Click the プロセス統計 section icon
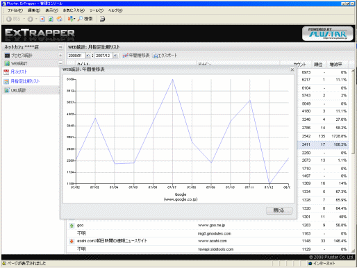The image size is (357, 268). (7, 56)
